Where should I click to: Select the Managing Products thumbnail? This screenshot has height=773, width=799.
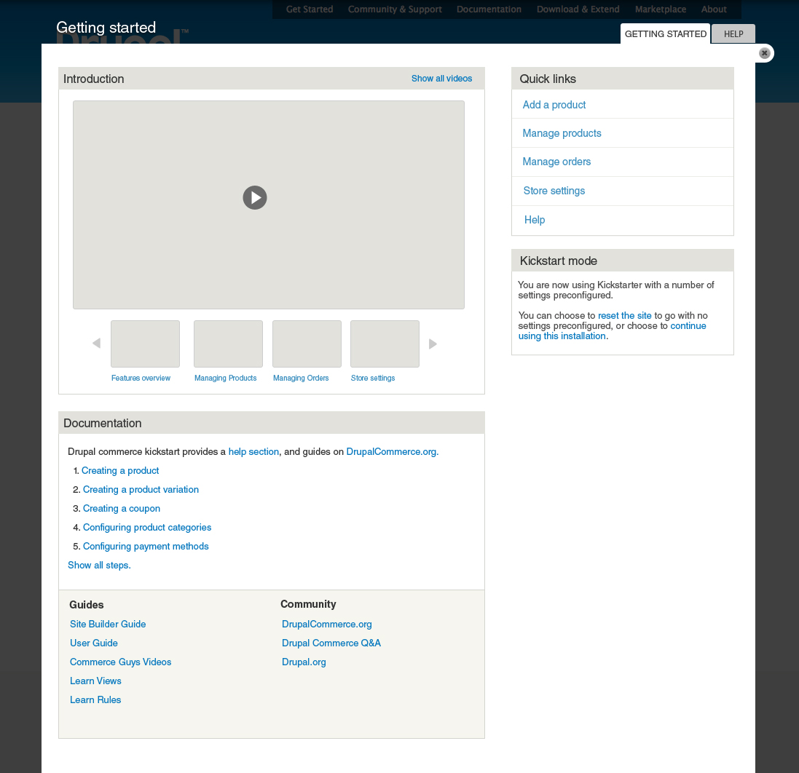click(x=228, y=344)
